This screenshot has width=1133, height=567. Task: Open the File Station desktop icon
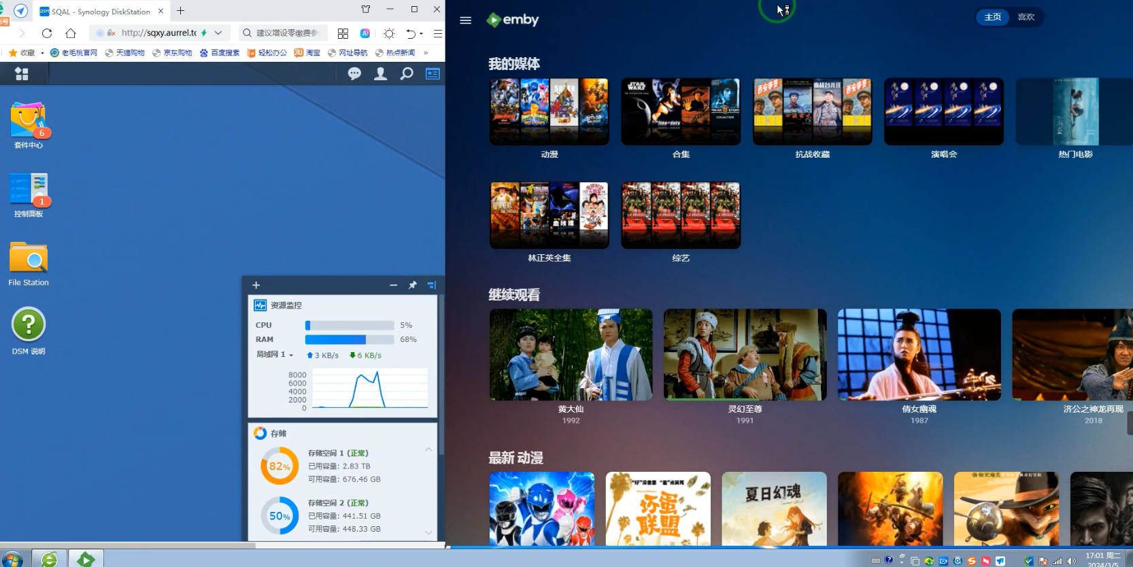click(x=29, y=263)
